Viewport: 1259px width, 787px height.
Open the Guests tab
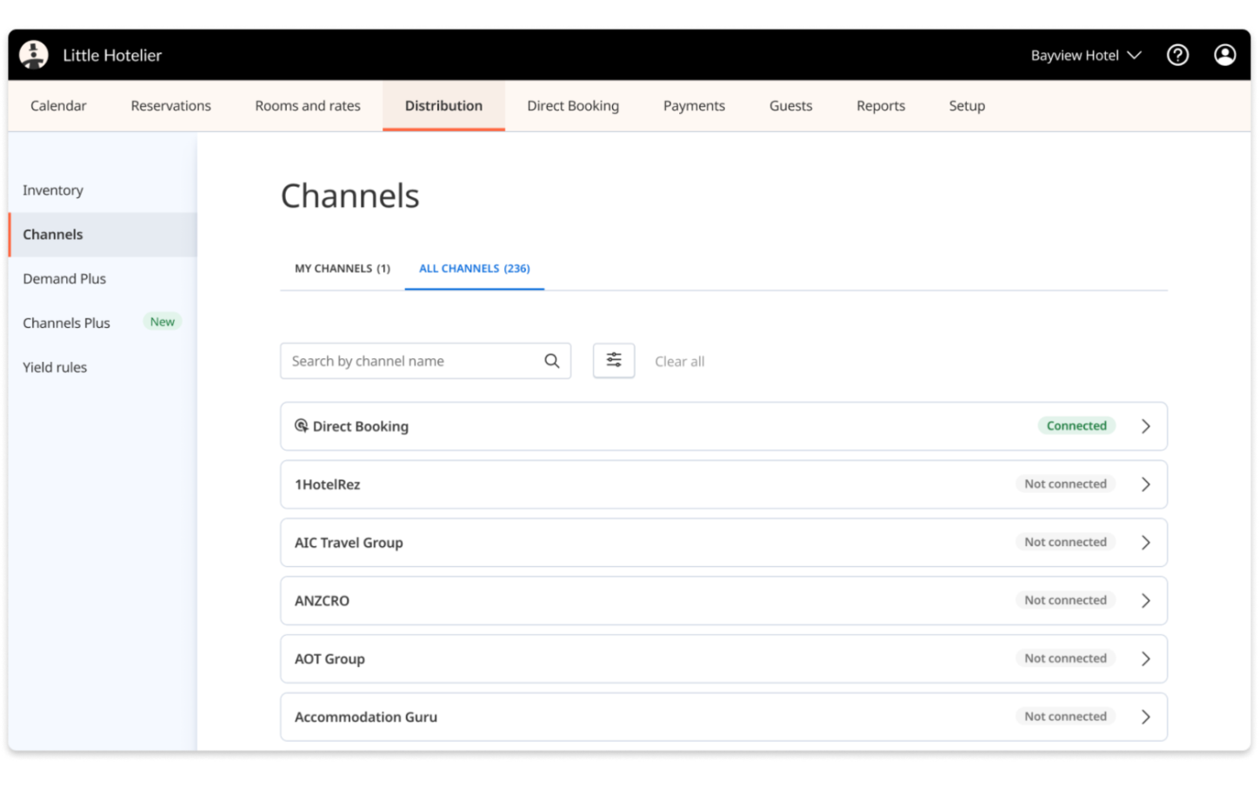(790, 106)
